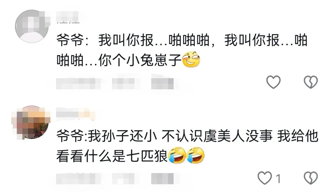The height and width of the screenshot is (192, 336).
Task: Tap blurred location label under first comment
Action: (x=124, y=83)
